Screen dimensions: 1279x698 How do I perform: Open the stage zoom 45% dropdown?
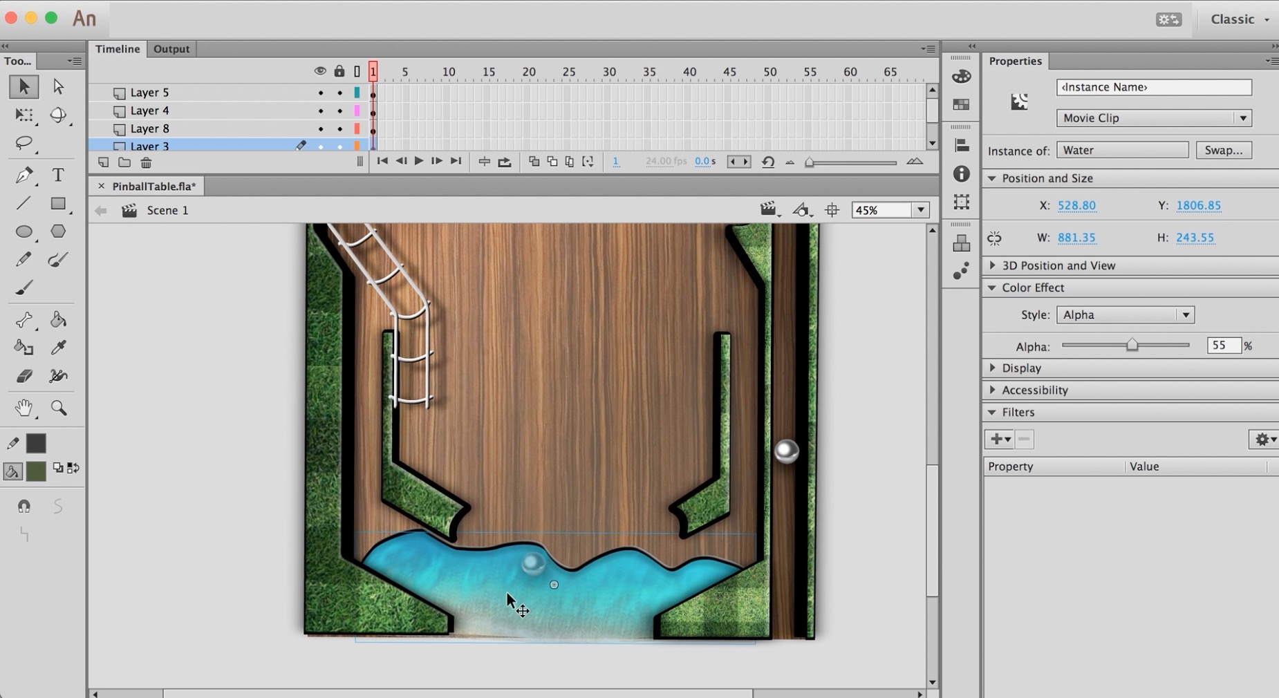tap(920, 210)
